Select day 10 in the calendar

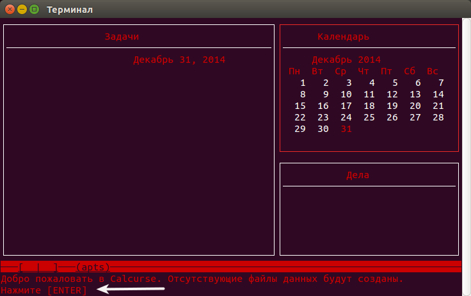[x=346, y=94]
